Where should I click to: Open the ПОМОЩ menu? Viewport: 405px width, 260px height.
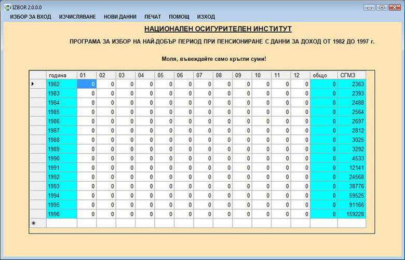pyautogui.click(x=179, y=17)
